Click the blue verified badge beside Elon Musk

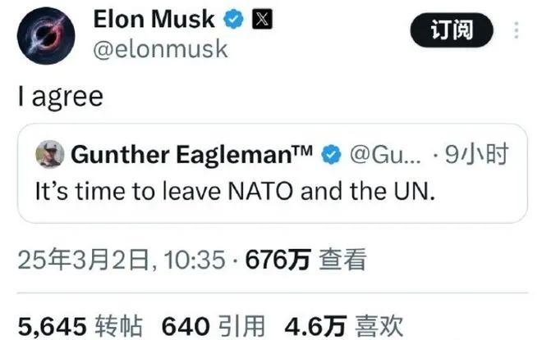pyautogui.click(x=236, y=18)
